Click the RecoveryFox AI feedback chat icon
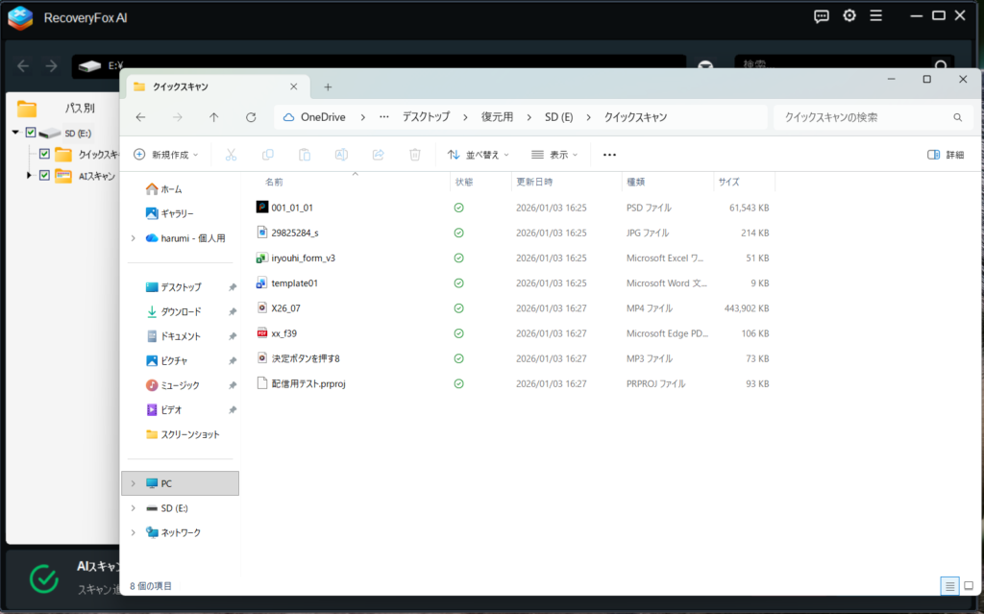The width and height of the screenshot is (984, 614). pos(822,15)
